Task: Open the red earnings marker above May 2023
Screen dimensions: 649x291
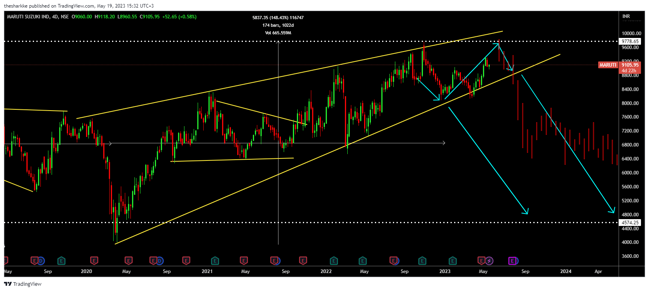Action: click(481, 261)
